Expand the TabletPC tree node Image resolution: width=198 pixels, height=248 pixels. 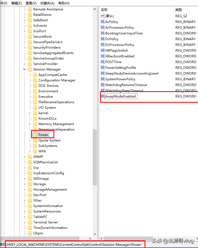[x=24, y=217]
